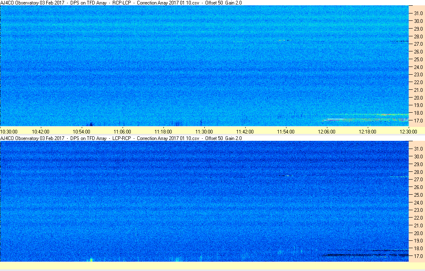Viewport: 425px width, 271px height.
Task: Select the 10:54:00 time label
Action: click(x=81, y=132)
